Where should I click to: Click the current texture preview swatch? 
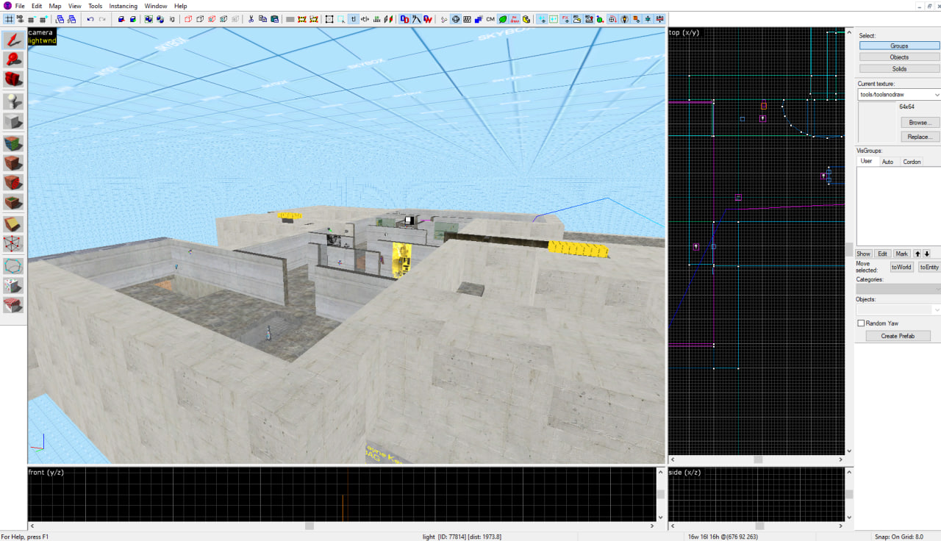[878, 121]
